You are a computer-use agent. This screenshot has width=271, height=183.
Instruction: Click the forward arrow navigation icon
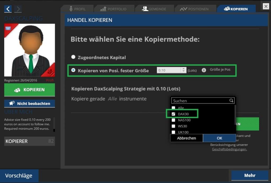click(x=18, y=9)
